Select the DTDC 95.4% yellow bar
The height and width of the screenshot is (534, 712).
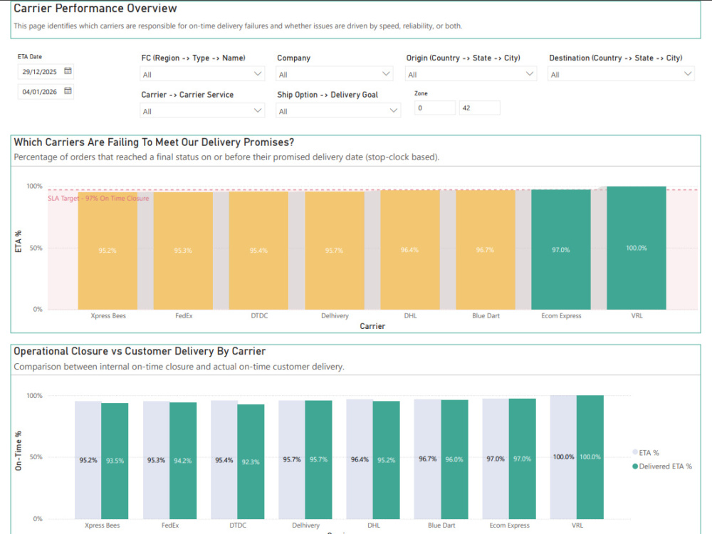tap(258, 251)
